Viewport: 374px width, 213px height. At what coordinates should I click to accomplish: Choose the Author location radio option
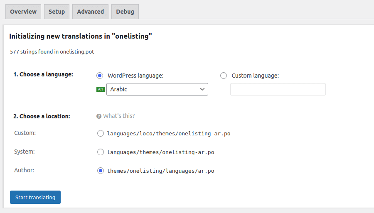(x=100, y=171)
